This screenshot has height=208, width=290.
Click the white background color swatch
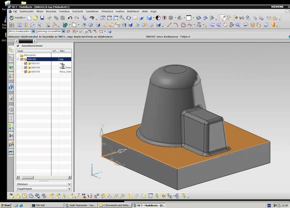pyautogui.click(x=189, y=18)
